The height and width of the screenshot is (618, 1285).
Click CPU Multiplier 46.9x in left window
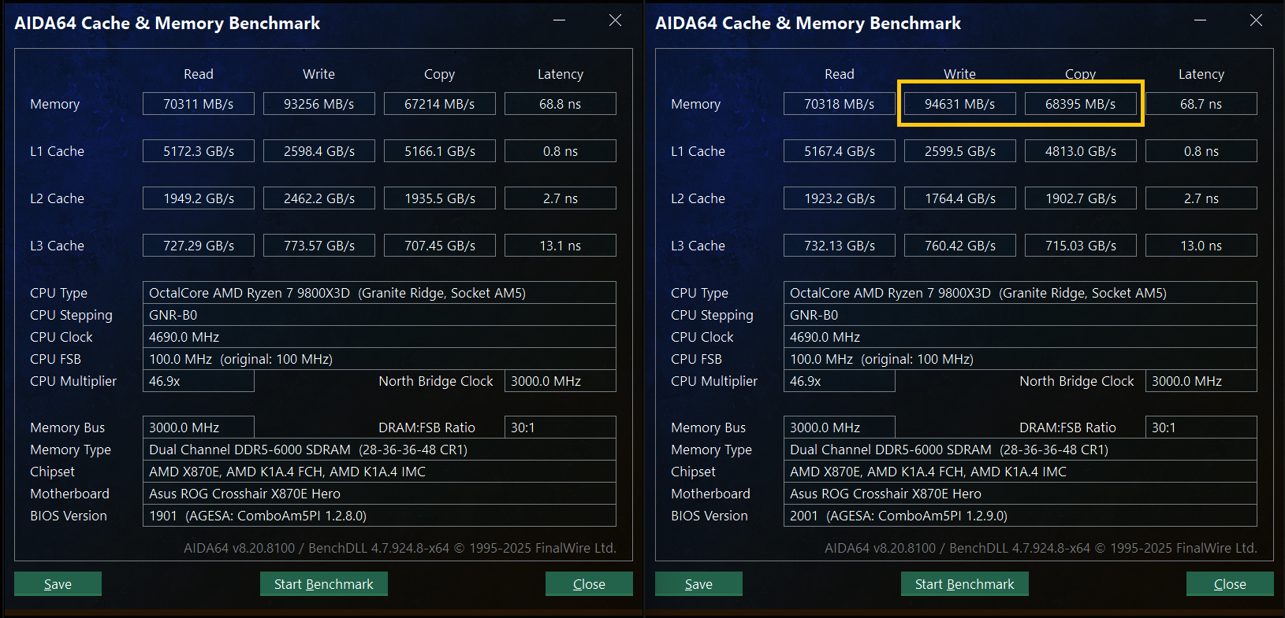coord(199,381)
